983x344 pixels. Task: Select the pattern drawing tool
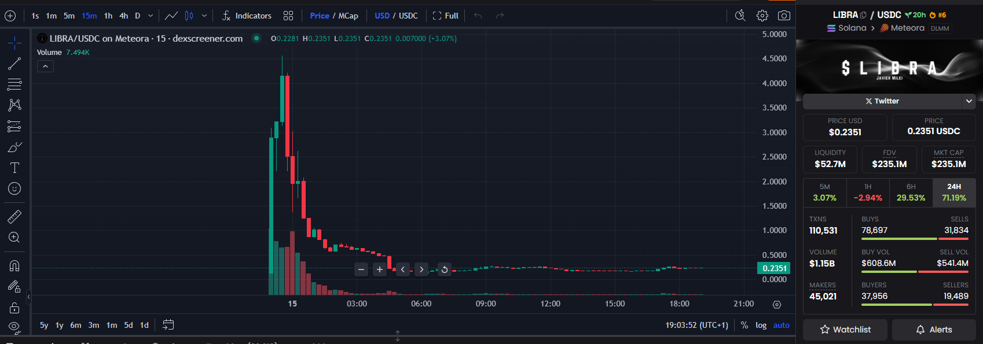pos(14,105)
